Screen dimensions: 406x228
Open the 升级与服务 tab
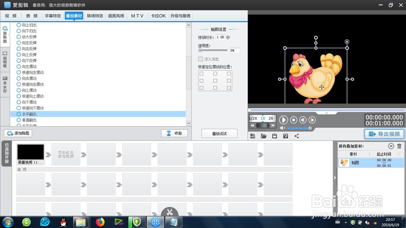click(x=181, y=16)
